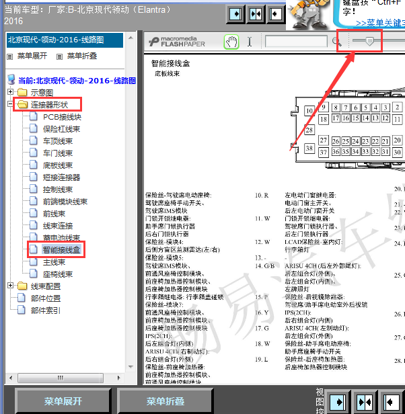Click the FlashPaper search magnifier icon
The width and height of the screenshot is (405, 414).
[x=336, y=42]
